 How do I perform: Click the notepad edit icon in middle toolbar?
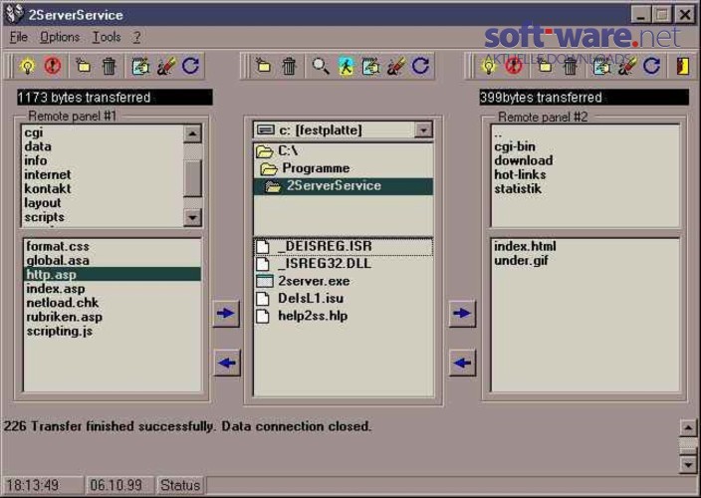370,67
